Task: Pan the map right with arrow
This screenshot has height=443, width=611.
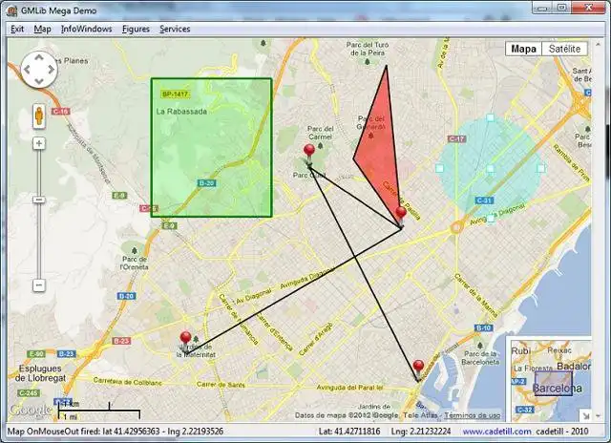Action: pyautogui.click(x=51, y=70)
